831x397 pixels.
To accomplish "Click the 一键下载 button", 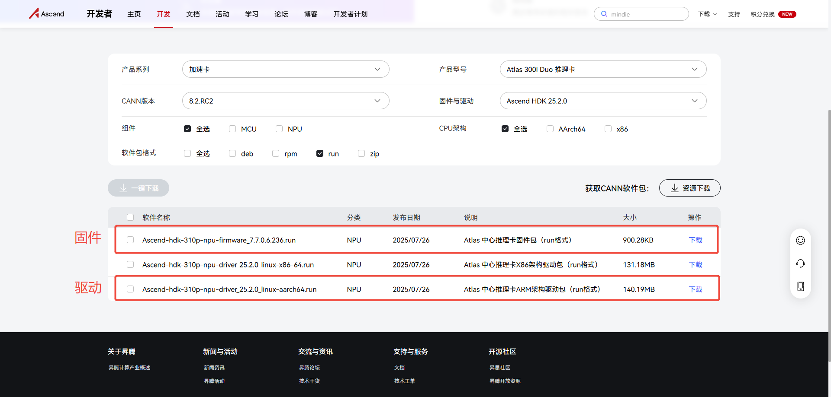I will [x=138, y=188].
